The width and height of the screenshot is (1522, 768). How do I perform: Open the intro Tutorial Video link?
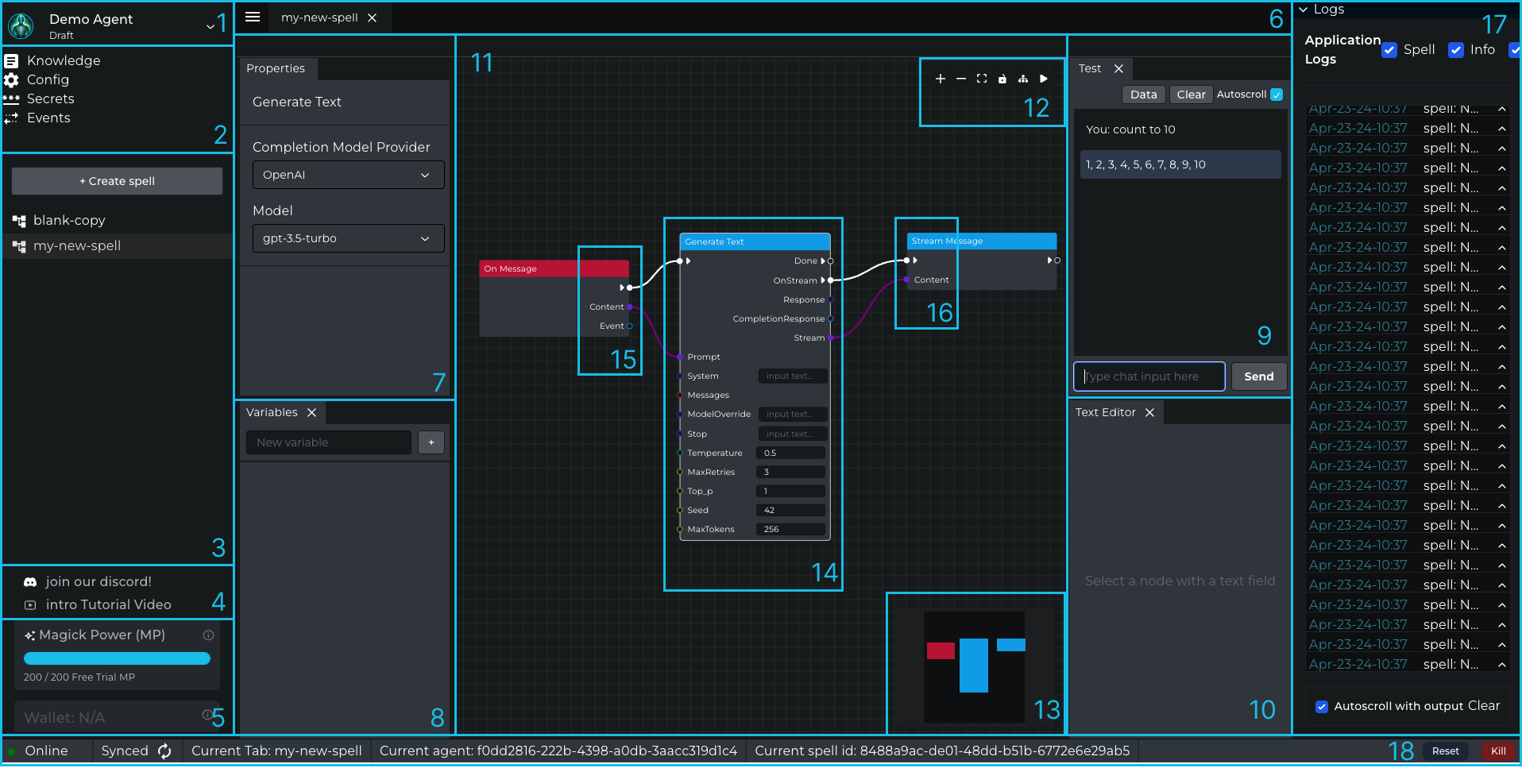pyautogui.click(x=108, y=605)
